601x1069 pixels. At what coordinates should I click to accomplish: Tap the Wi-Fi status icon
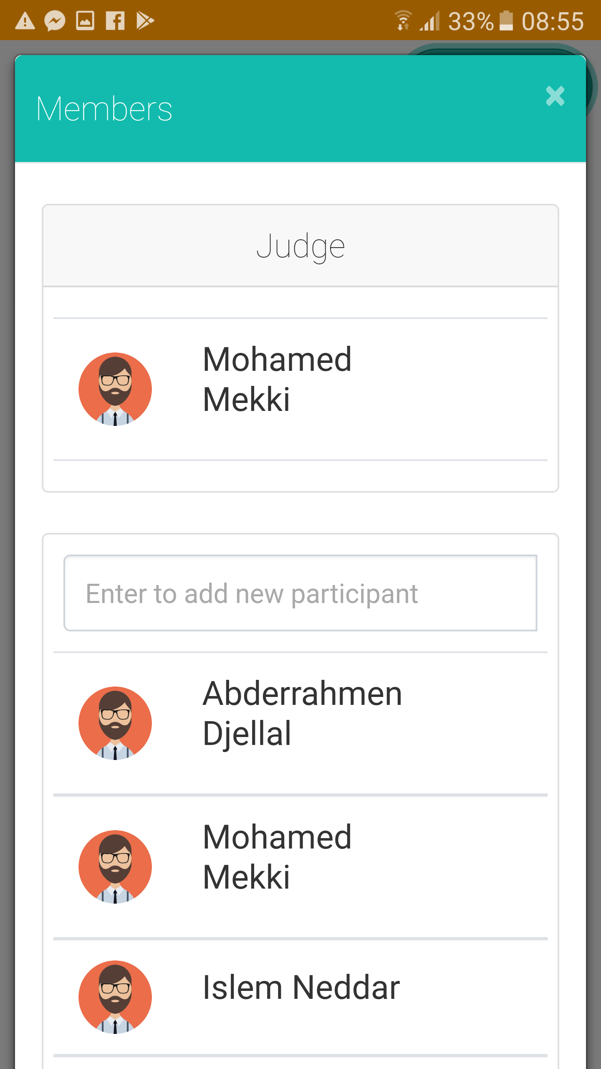(x=403, y=21)
